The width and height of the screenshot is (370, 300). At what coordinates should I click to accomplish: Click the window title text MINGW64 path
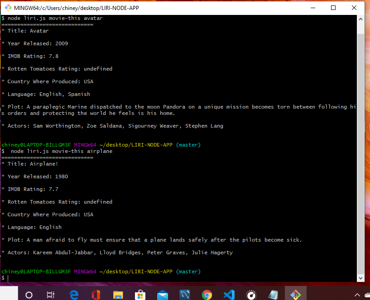(77, 8)
